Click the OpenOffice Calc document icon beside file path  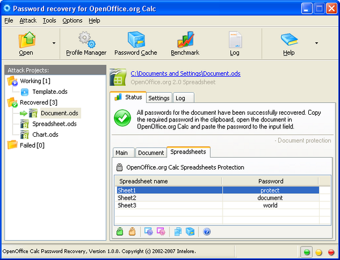(118, 77)
